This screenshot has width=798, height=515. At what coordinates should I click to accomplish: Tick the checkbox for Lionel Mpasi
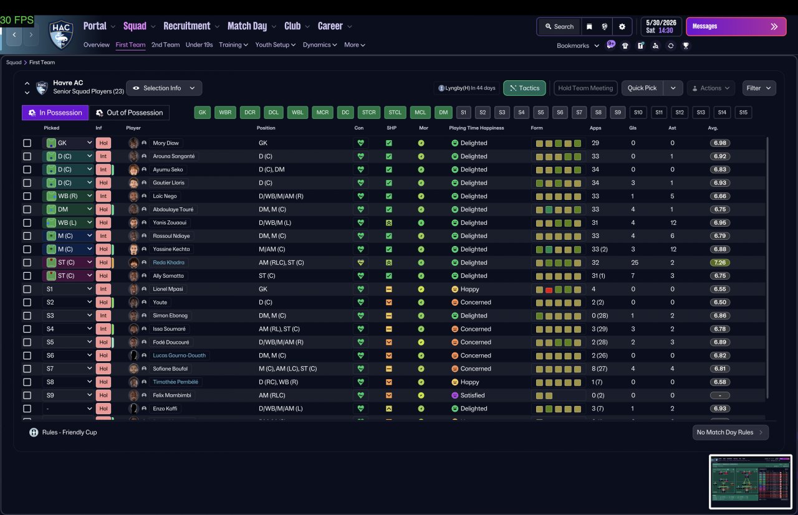click(27, 289)
